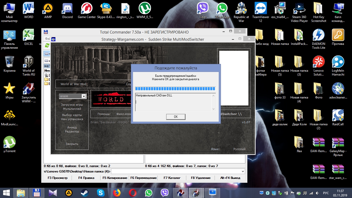Click OK in the warning dialog
Screen dimensions: 352x198
176,117
